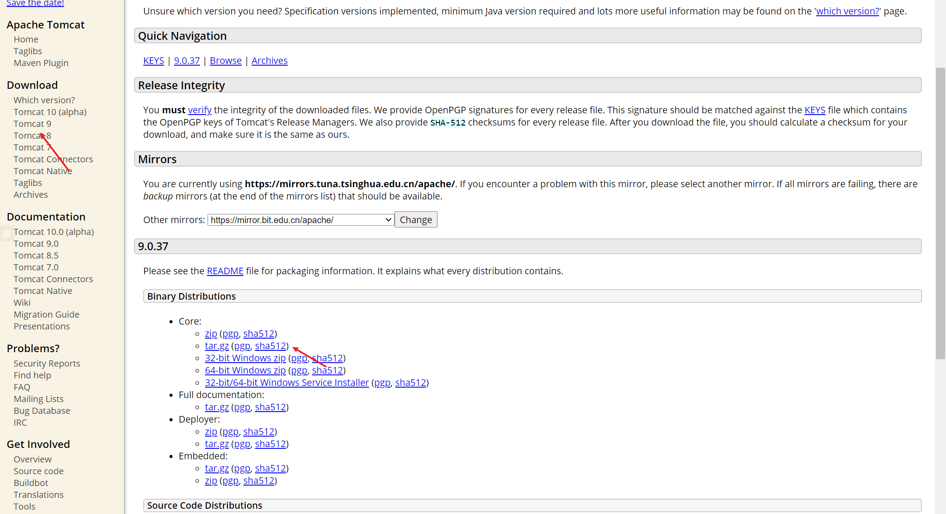The height and width of the screenshot is (514, 946).
Task: Open the Archives quick navigation link
Action: coord(269,61)
